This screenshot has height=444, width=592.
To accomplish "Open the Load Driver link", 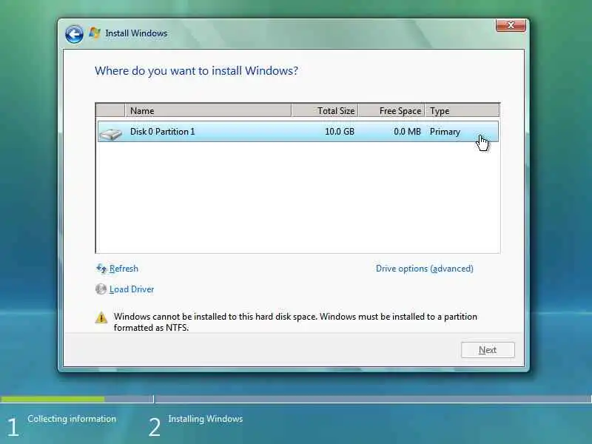I will click(x=132, y=289).
